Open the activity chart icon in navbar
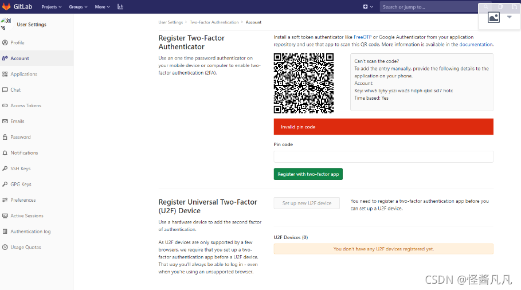Image resolution: width=521 pixels, height=290 pixels. pyautogui.click(x=120, y=7)
